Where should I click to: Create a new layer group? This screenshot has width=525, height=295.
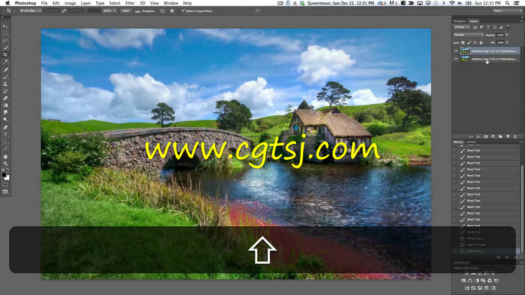pos(500,136)
